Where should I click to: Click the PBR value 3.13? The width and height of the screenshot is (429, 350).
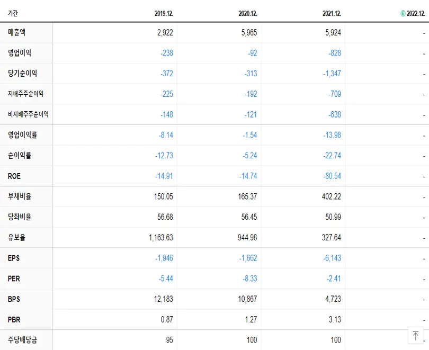click(x=335, y=320)
